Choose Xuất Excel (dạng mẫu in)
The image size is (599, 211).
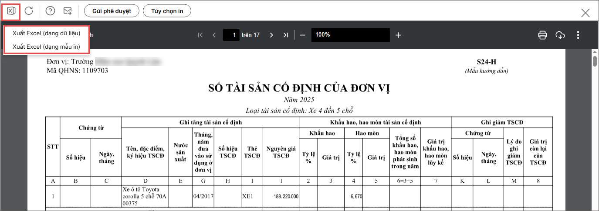pyautogui.click(x=46, y=47)
